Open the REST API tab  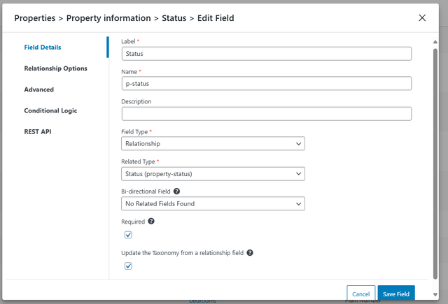pyautogui.click(x=38, y=132)
